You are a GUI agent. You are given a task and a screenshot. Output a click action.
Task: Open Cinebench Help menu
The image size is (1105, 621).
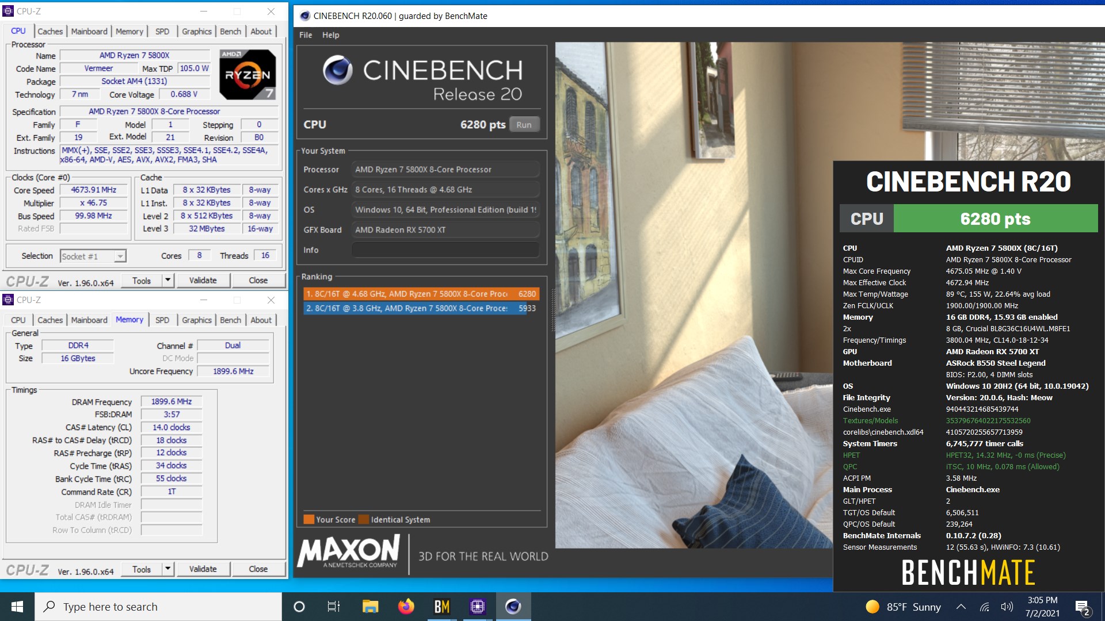pos(330,35)
